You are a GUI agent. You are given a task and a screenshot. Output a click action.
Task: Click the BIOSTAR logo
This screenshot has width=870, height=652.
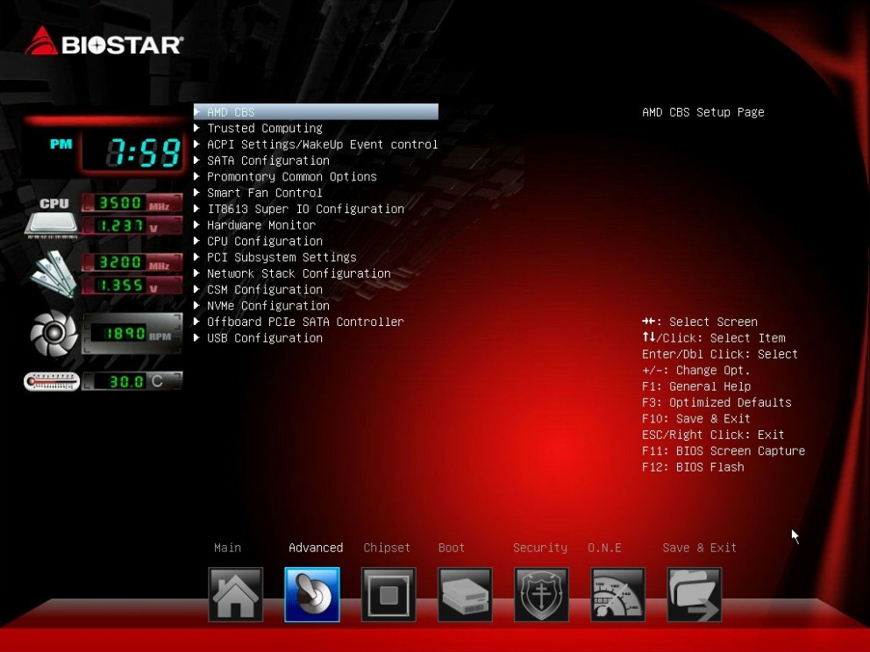(x=104, y=42)
